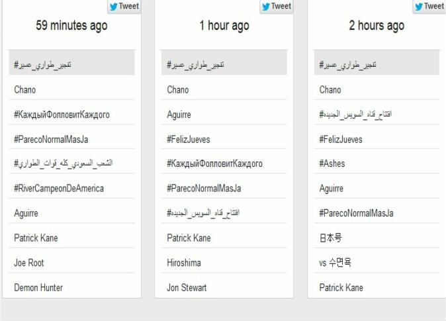Open Demon Hunter trend
The width and height of the screenshot is (446, 321).
[x=38, y=287]
